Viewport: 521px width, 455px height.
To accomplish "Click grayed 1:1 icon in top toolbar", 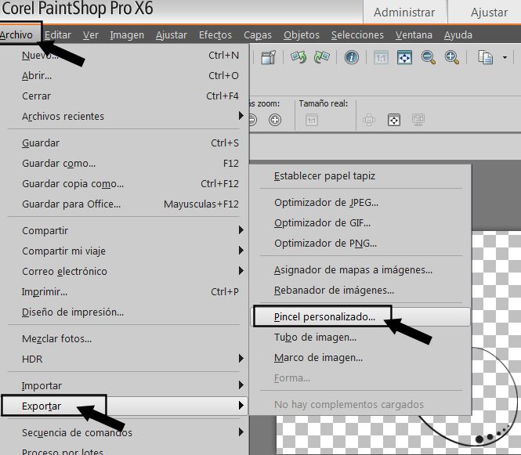I will click(x=381, y=58).
